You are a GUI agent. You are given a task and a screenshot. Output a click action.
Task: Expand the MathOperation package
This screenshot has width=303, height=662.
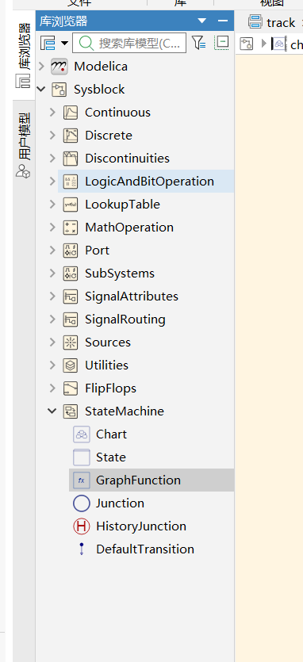click(52, 228)
